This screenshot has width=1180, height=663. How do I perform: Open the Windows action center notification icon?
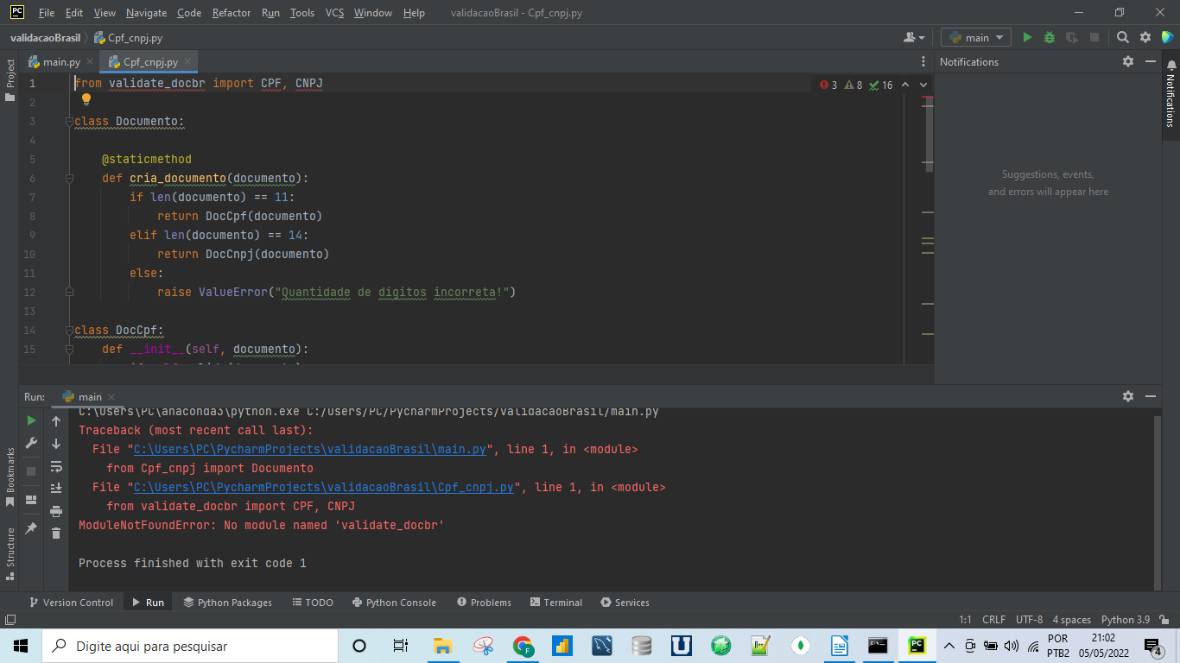point(1152,645)
